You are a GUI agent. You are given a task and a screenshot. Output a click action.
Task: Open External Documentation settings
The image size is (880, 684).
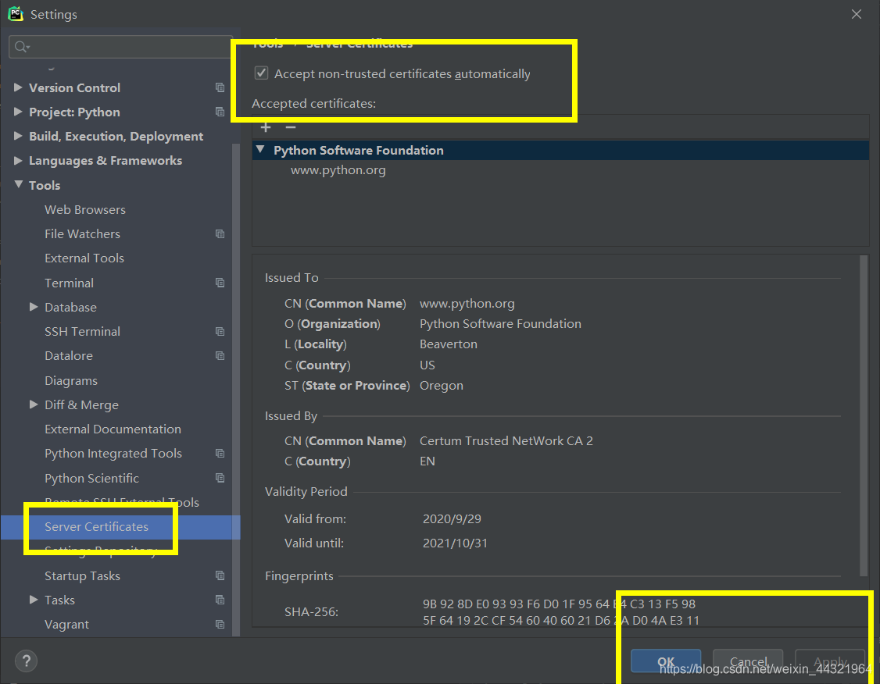113,429
